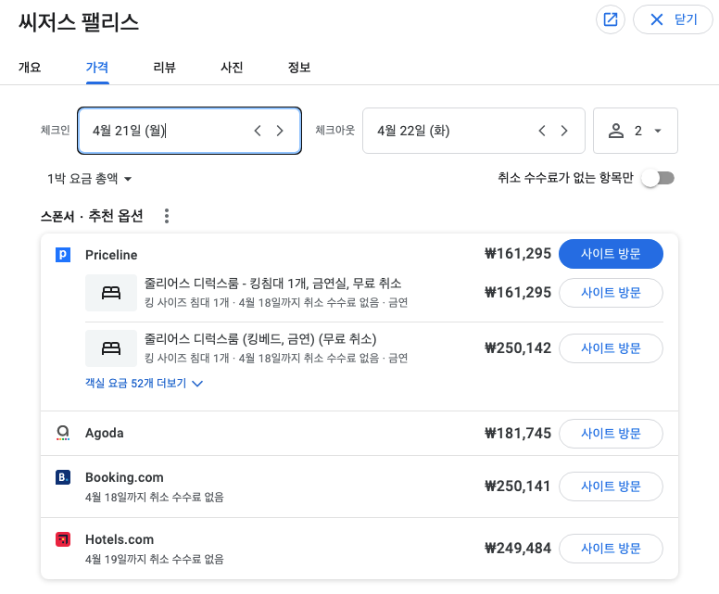Click the Booking.com logo icon
719x594 pixels.
tap(63, 477)
